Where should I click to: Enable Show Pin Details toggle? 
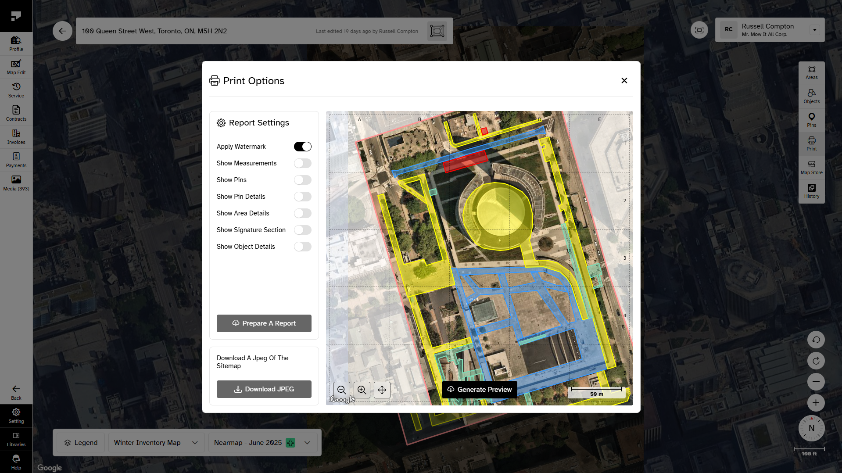point(303,197)
